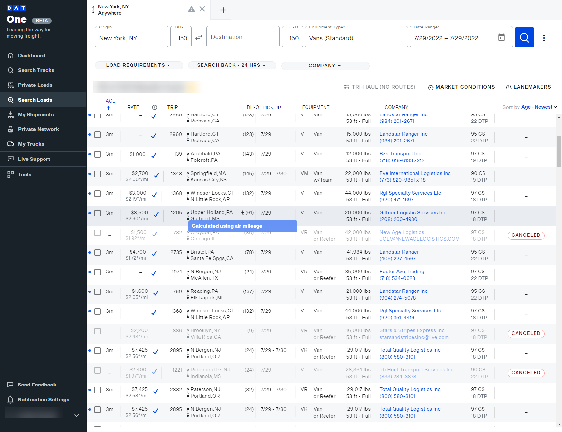
Task: Tick the Paterson, NJ load checkbox
Action: (x=97, y=390)
